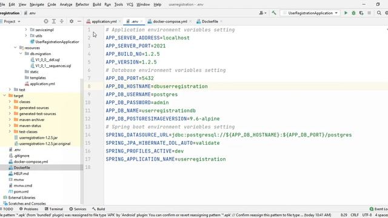
Task: Select V1_0_1__sequences.sql file
Action: coord(53,66)
